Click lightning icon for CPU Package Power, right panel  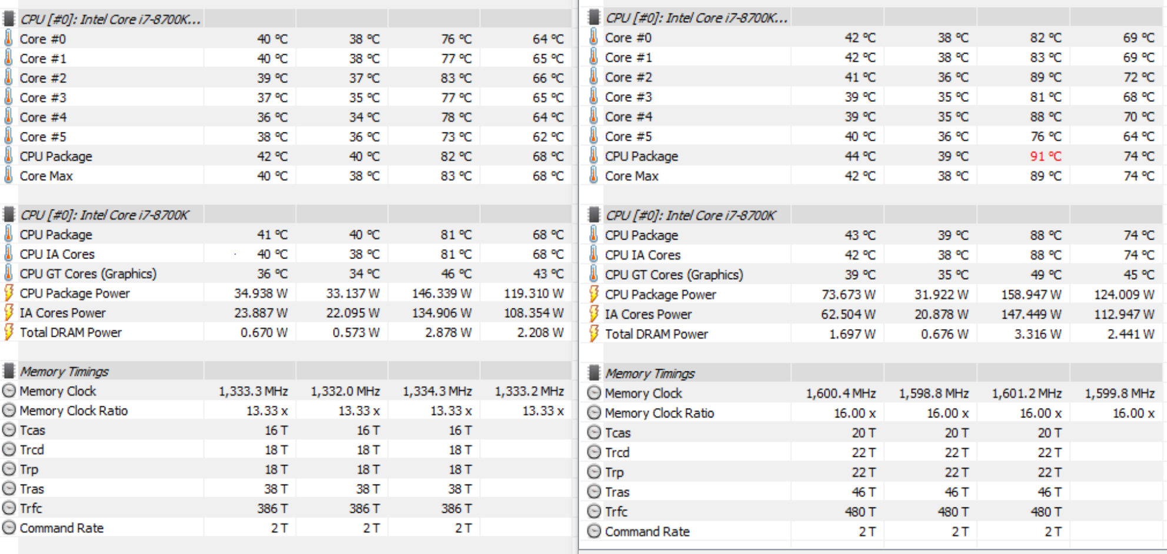(594, 294)
